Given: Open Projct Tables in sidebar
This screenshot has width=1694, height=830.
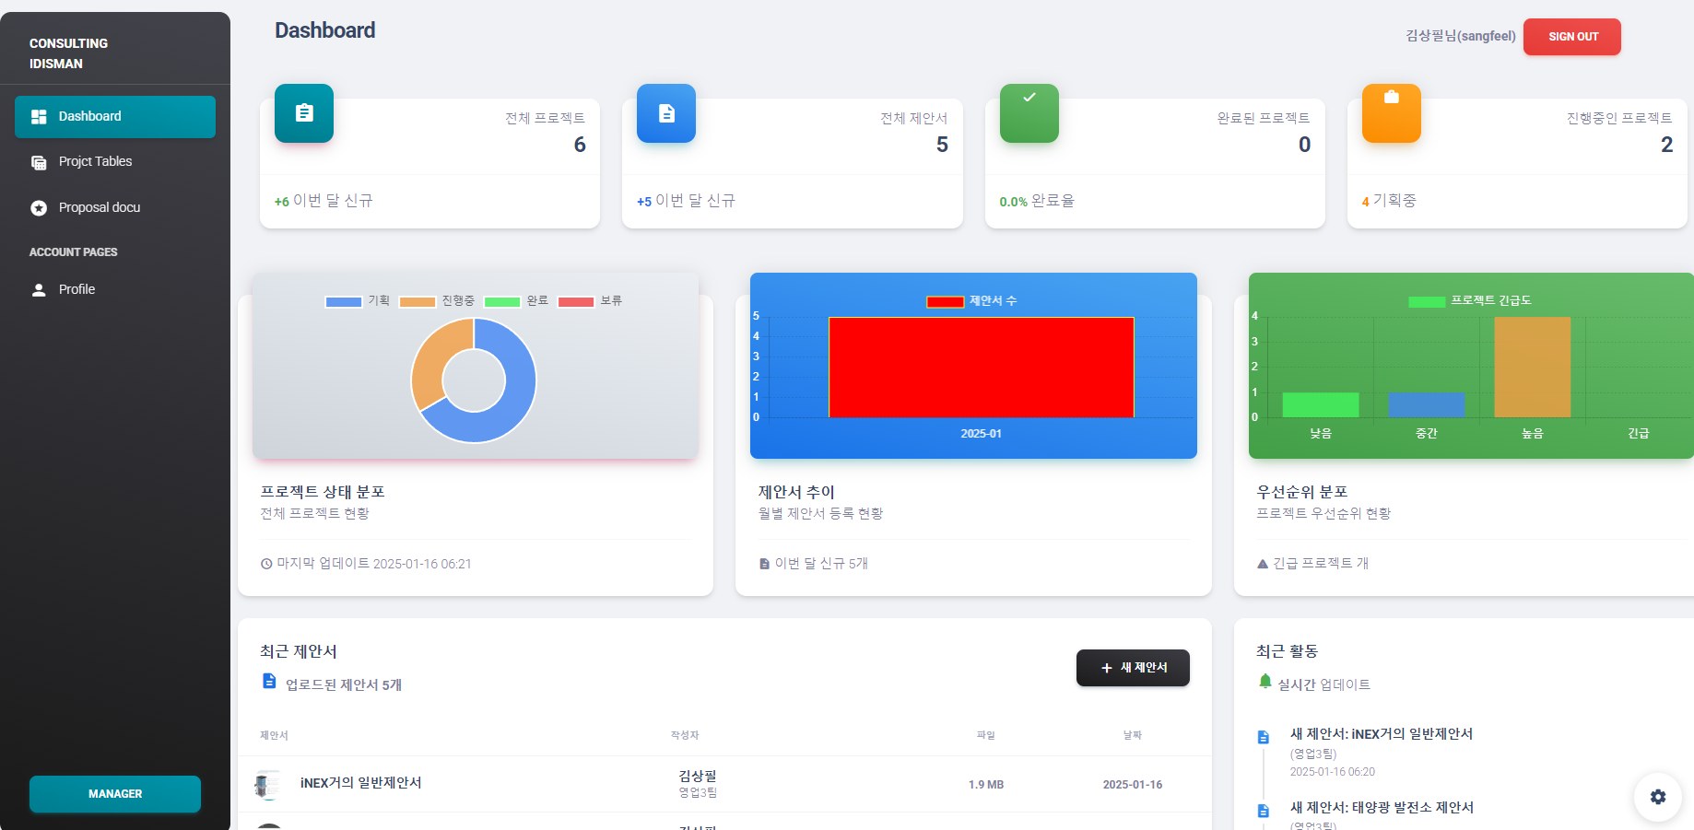Looking at the screenshot, I should [115, 162].
